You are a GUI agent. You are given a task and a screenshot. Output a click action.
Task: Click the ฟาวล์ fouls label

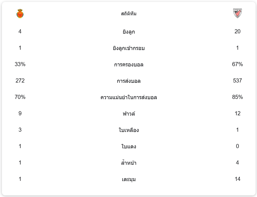click(x=128, y=114)
